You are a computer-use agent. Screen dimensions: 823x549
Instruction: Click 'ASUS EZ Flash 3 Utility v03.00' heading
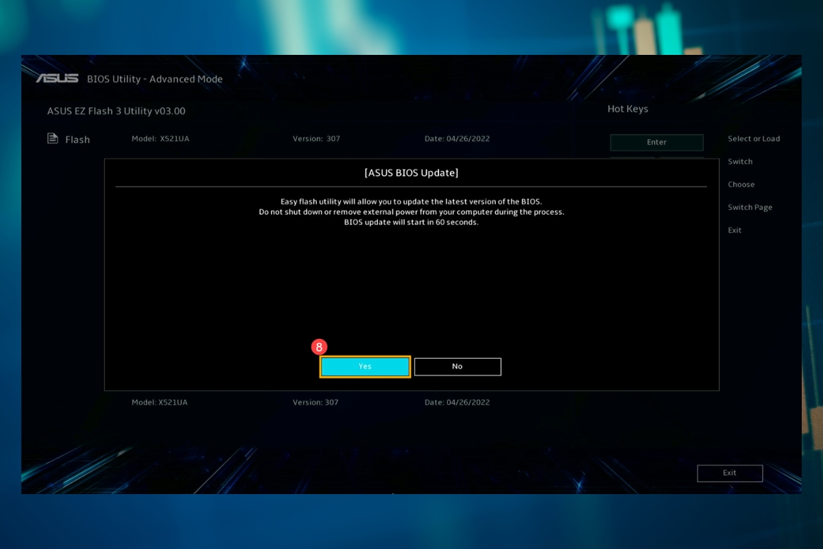point(116,110)
